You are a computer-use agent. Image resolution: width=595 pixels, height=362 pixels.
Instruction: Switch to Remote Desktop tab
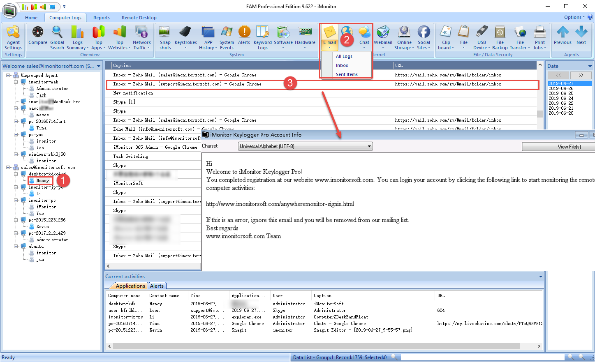pyautogui.click(x=139, y=18)
